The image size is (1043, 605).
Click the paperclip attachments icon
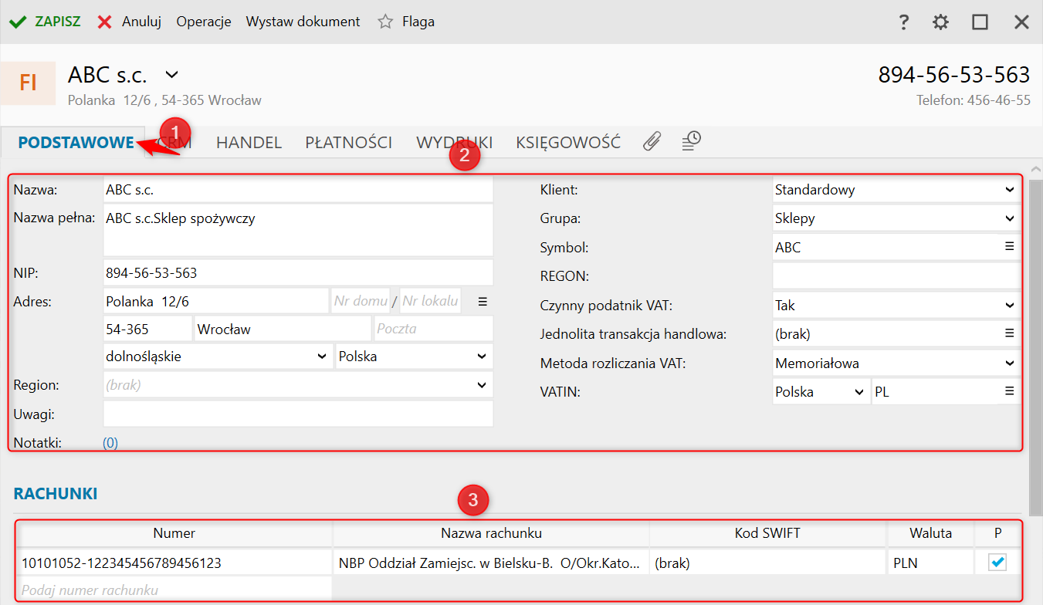(652, 141)
